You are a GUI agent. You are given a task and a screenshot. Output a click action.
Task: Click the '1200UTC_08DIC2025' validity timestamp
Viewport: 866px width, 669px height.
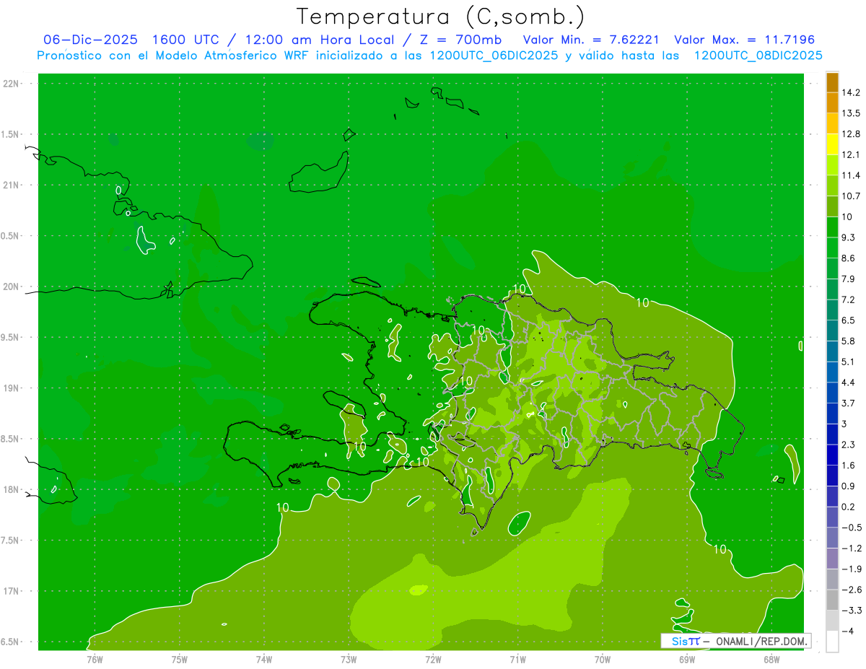[758, 56]
